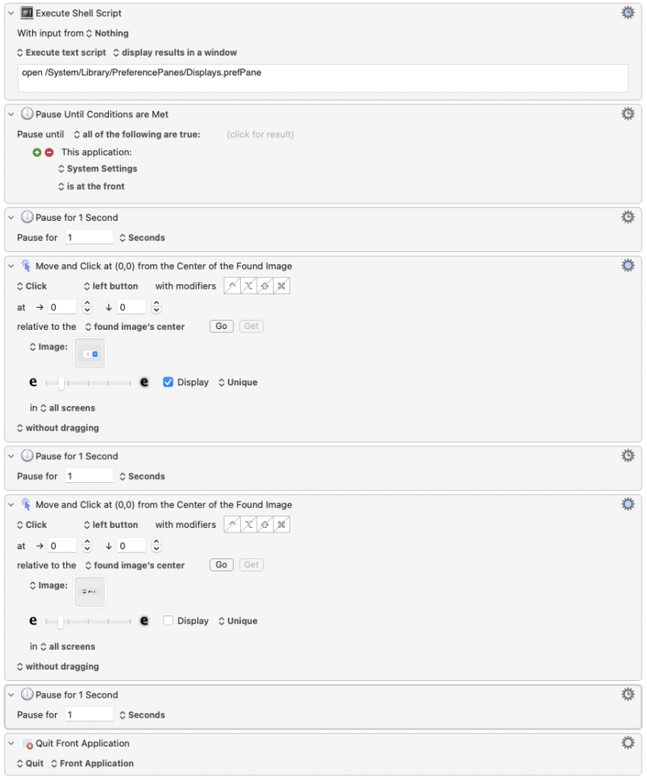Click the Go button in the first click action
The width and height of the screenshot is (647, 780).
(221, 326)
